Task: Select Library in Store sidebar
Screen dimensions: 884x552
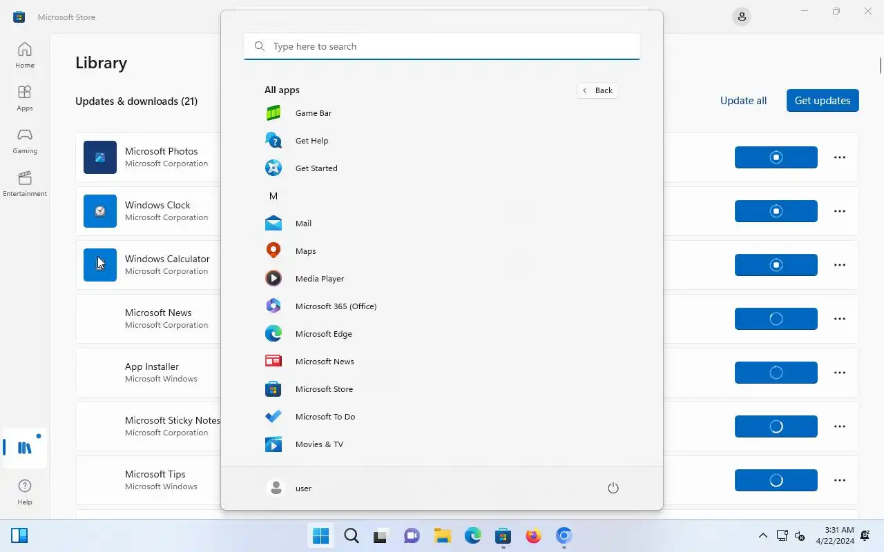Action: (25, 448)
